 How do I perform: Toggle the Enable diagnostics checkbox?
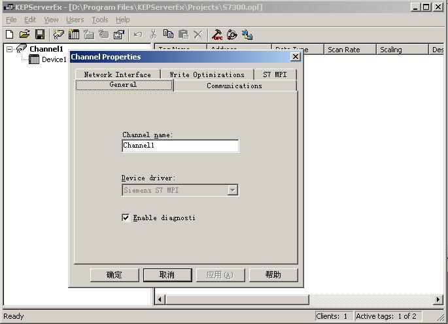coord(126,218)
